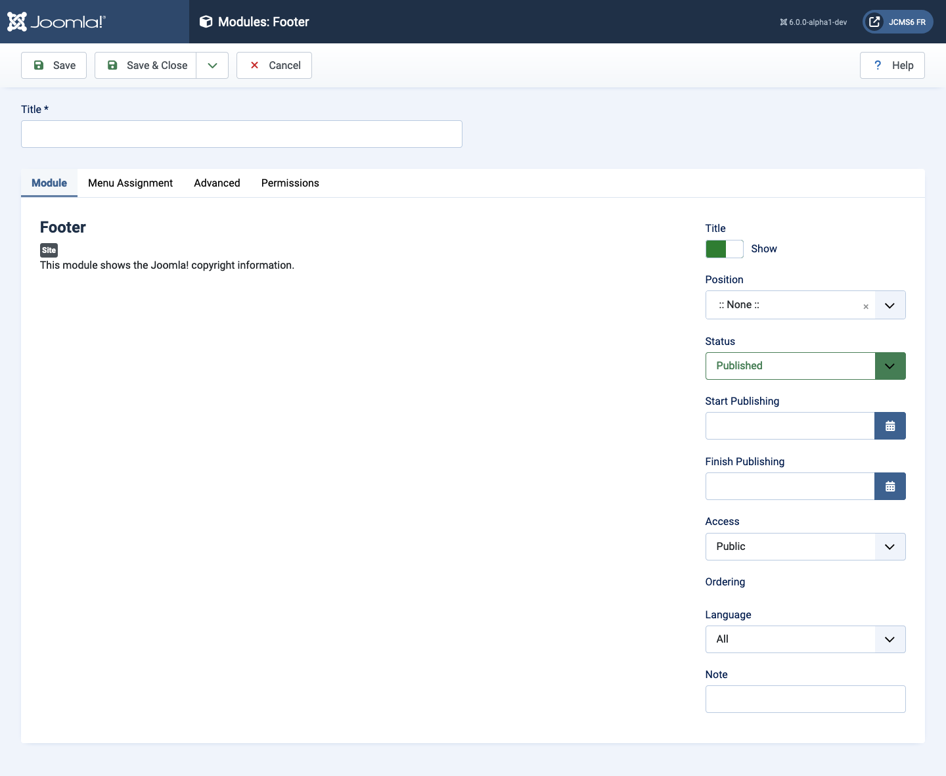Open the Permissions tab
The width and height of the screenshot is (946, 776).
(x=290, y=183)
